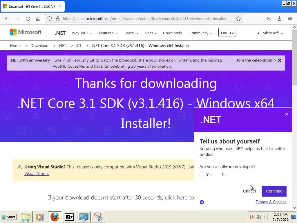297x223 pixels.
Task: Expand the Why .NET menu
Action: point(82,33)
